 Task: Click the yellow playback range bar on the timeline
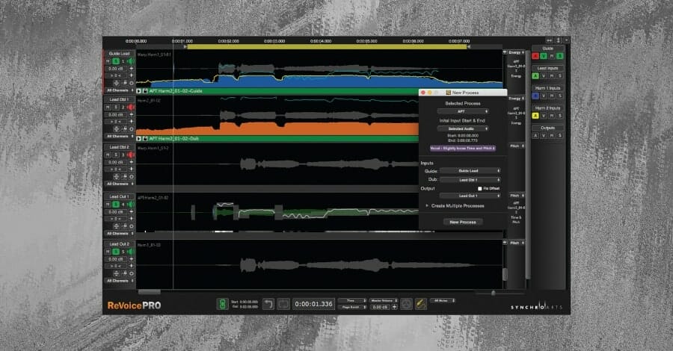point(327,47)
